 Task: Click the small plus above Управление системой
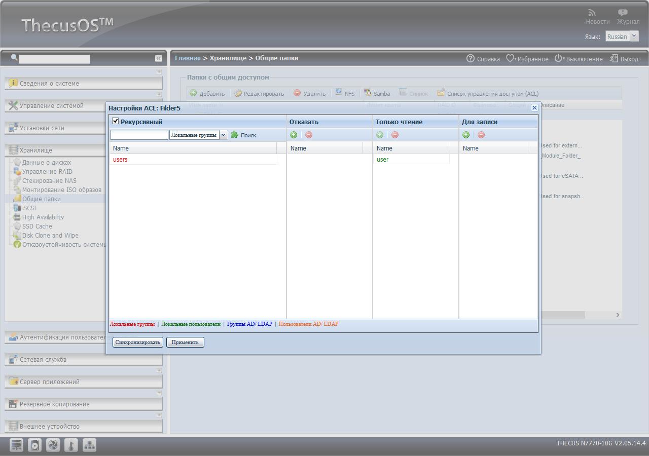click(159, 94)
